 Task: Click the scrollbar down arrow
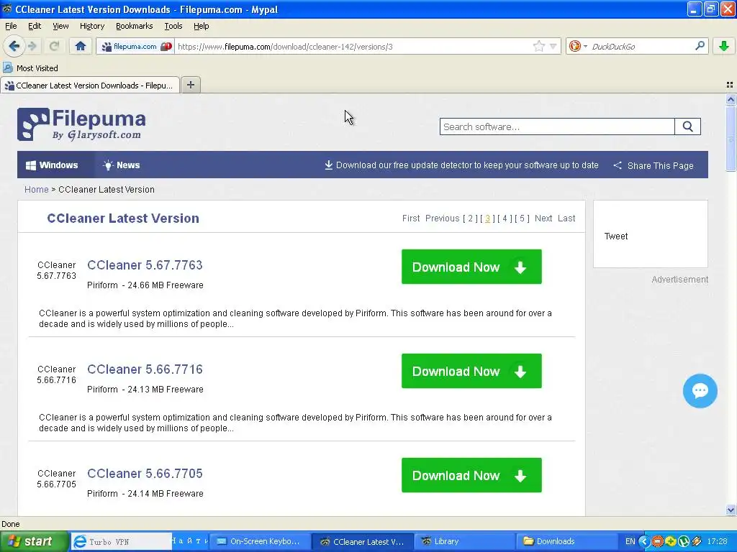tap(731, 510)
